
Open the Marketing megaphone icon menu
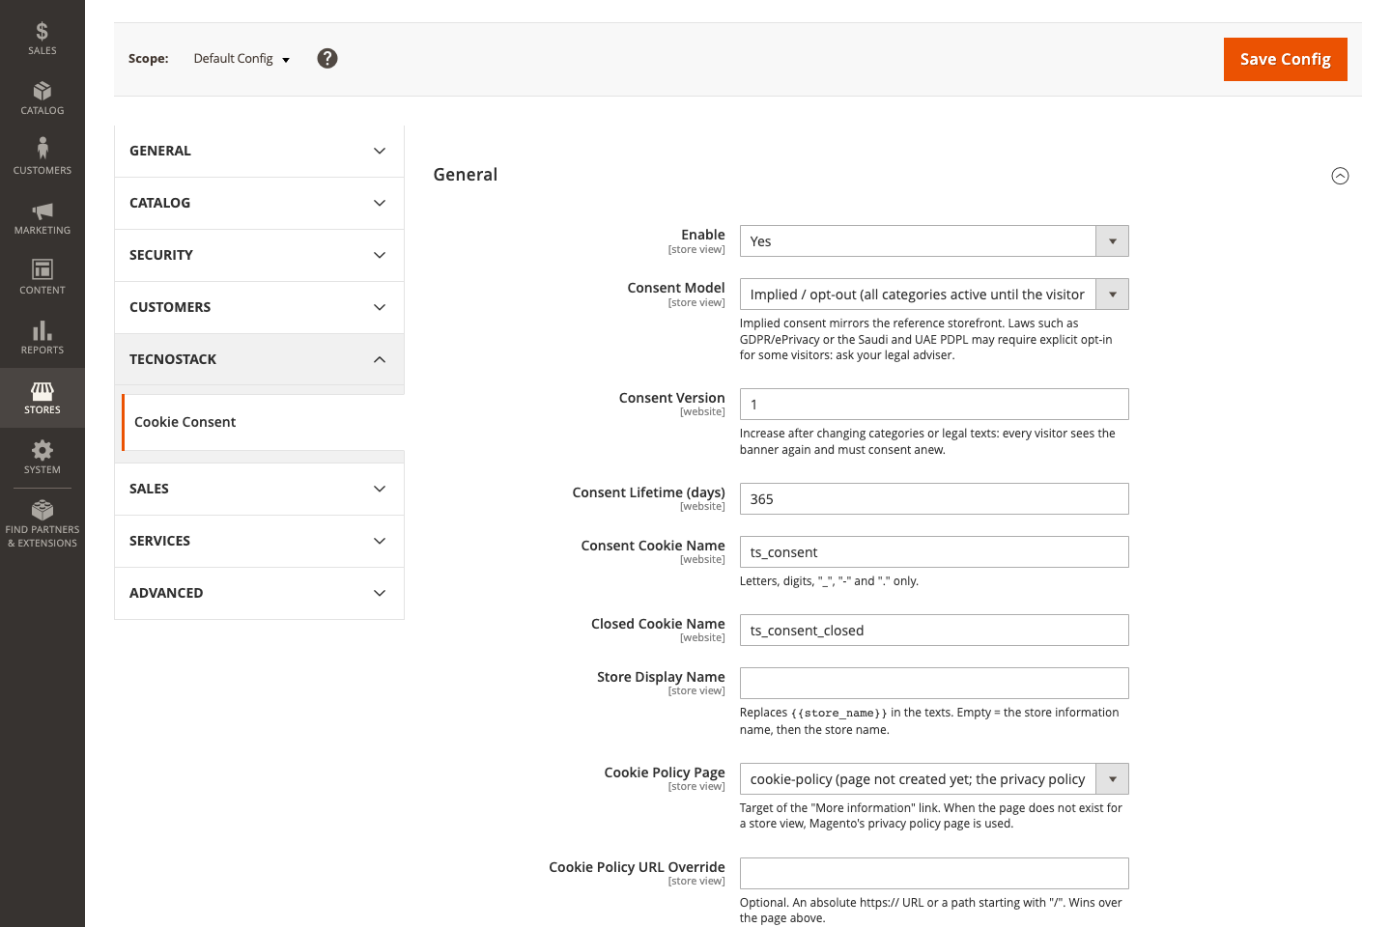click(x=43, y=218)
